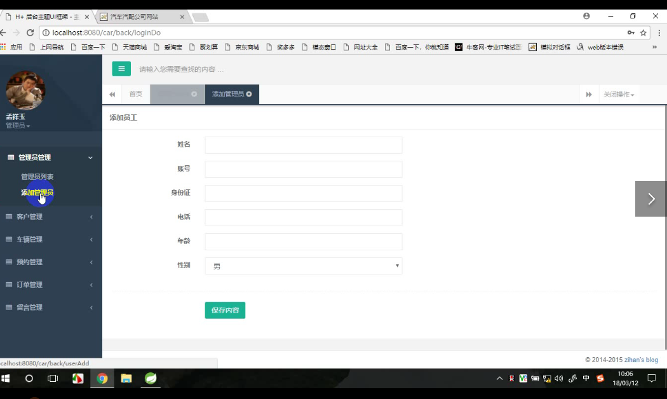Open the web版本错误 bookmark
667x399 pixels.
click(601, 47)
